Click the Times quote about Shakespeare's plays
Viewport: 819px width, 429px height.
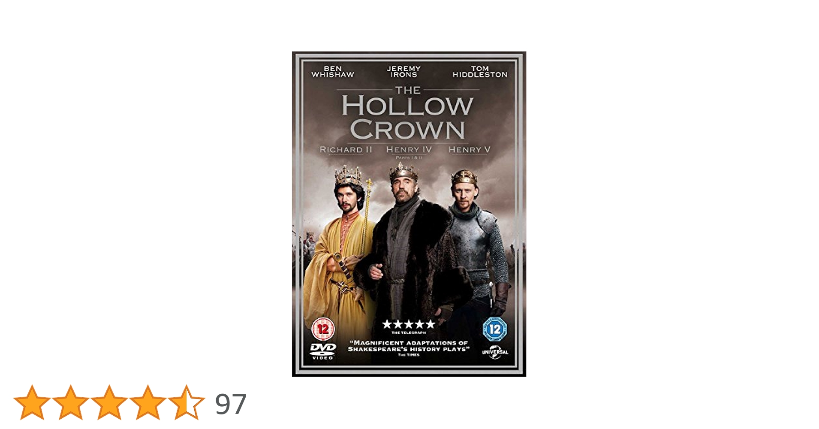click(409, 346)
